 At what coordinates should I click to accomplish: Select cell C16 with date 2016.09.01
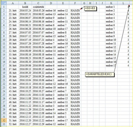pos(38,62)
